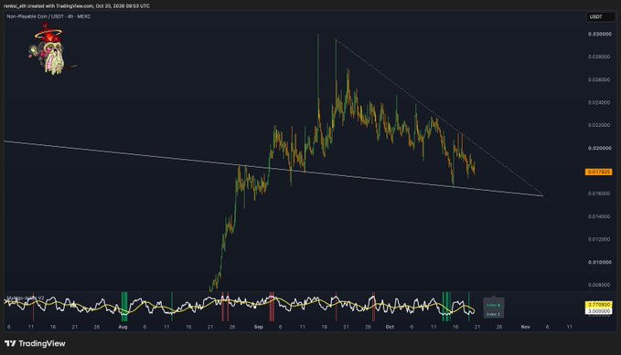Select the orange current price label 0.017925
This screenshot has width=621, height=355.
[598, 172]
